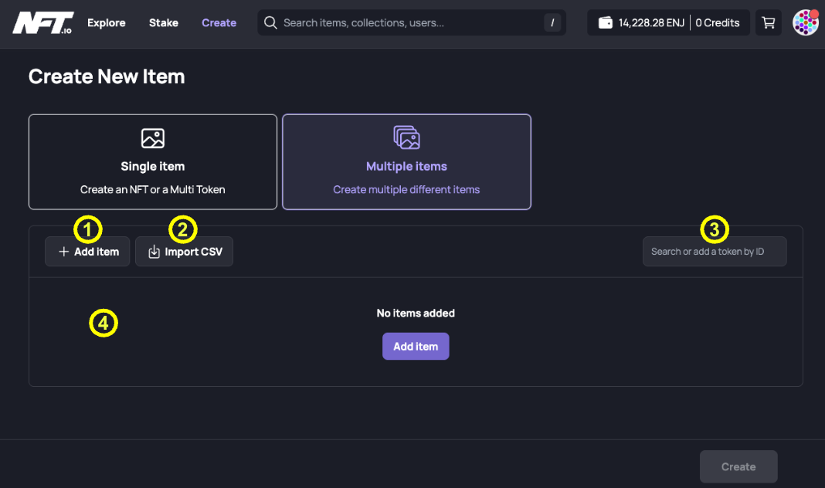This screenshot has width=825, height=488.
Task: Select the Single item creation option
Action: coord(152,161)
